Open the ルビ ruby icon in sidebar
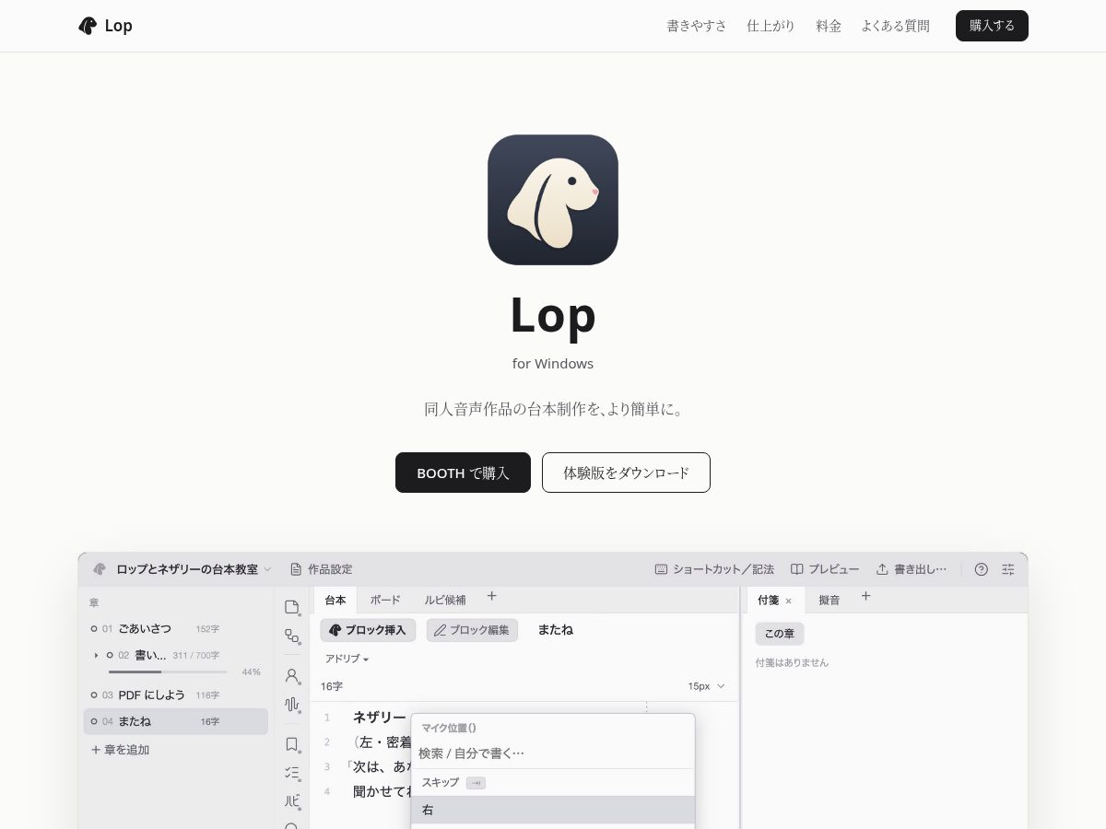The height and width of the screenshot is (829, 1106). 292,800
